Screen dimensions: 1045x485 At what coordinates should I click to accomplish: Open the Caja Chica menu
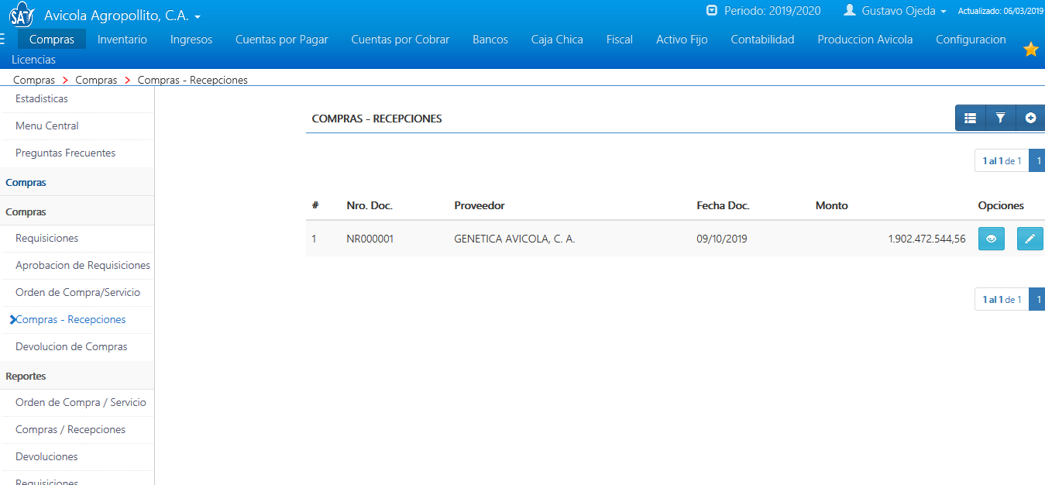tap(557, 39)
